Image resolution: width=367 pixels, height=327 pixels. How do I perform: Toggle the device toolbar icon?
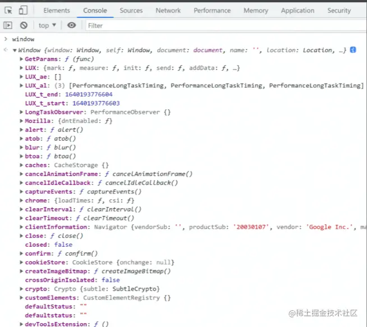(x=23, y=10)
